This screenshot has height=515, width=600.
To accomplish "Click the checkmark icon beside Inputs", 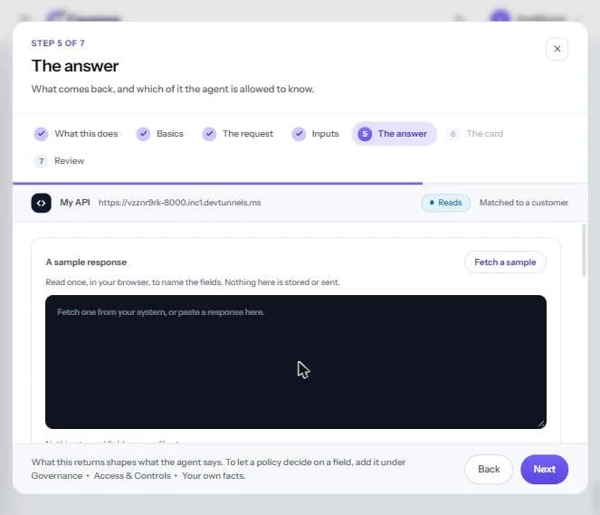I will coord(299,134).
